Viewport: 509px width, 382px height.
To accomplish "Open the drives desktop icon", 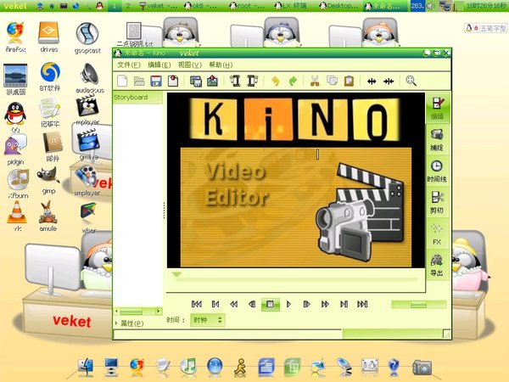I will (x=49, y=37).
